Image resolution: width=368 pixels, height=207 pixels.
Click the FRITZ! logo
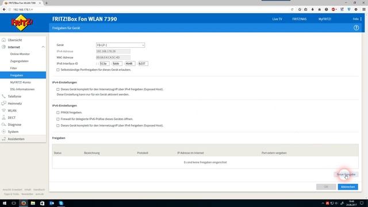click(x=22, y=23)
